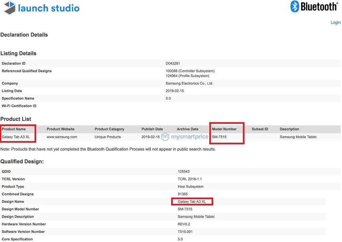Select the Host Subsystem product type value
Viewport: 342px width, 242px height.
coord(190,186)
